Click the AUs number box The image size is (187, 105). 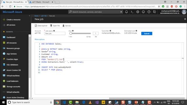[x=96, y=34]
